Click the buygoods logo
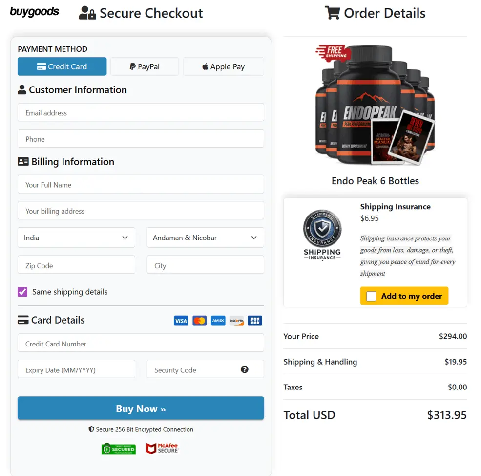 34,12
